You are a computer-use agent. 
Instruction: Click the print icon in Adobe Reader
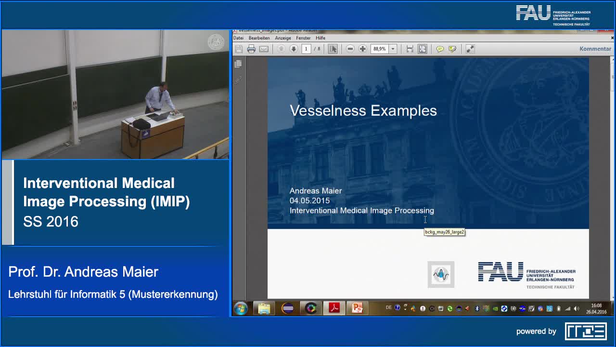(x=251, y=49)
